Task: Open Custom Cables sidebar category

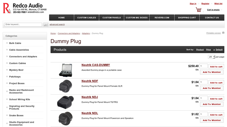Action: pos(18,63)
